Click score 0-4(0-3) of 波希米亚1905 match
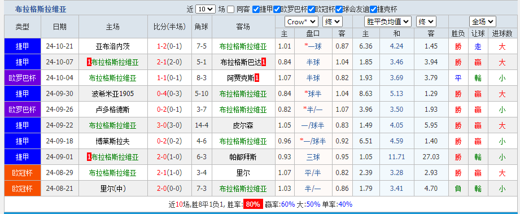520x214 pixels. tap(169, 94)
